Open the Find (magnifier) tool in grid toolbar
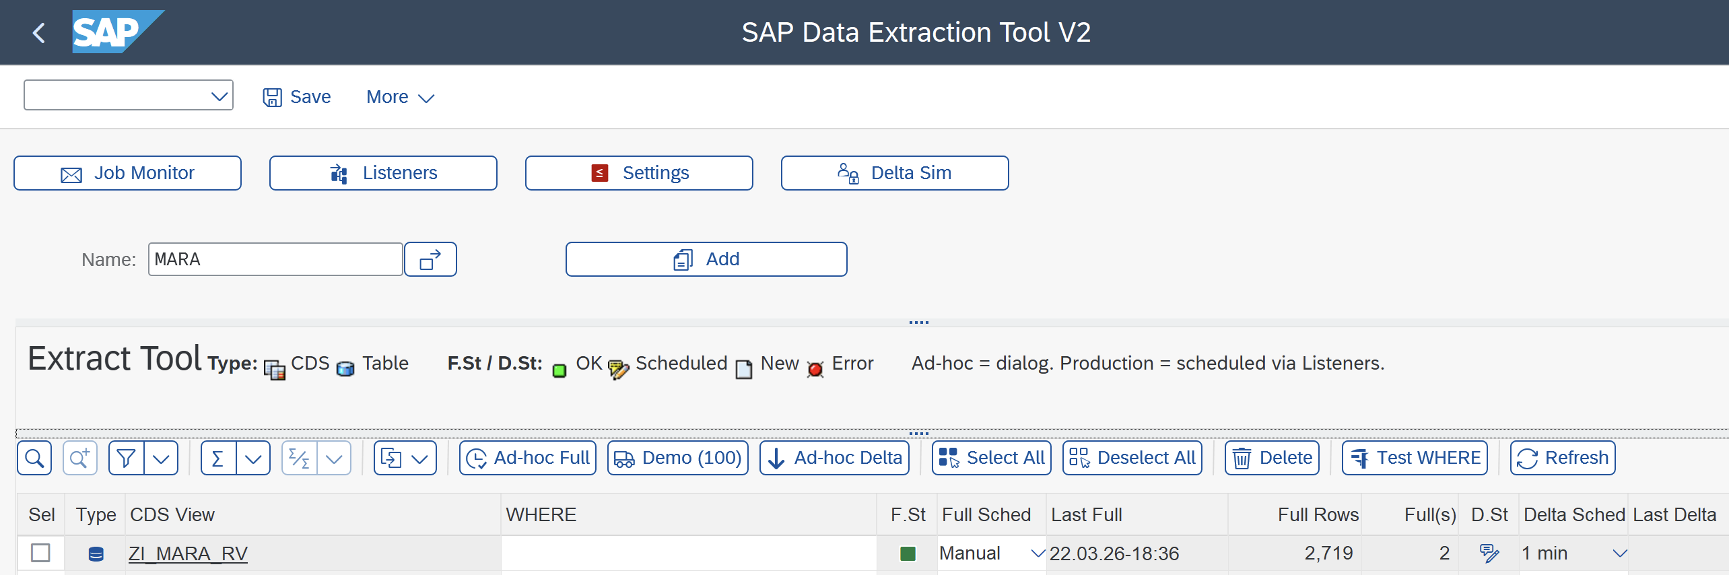 pos(34,458)
